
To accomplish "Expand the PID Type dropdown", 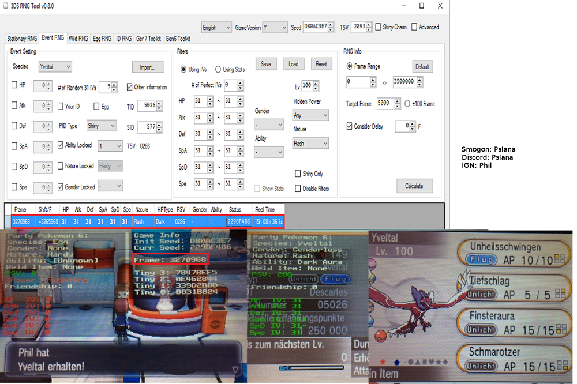I will (x=101, y=126).
